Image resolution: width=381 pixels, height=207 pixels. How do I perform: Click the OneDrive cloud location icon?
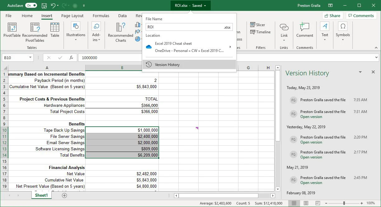(149, 47)
